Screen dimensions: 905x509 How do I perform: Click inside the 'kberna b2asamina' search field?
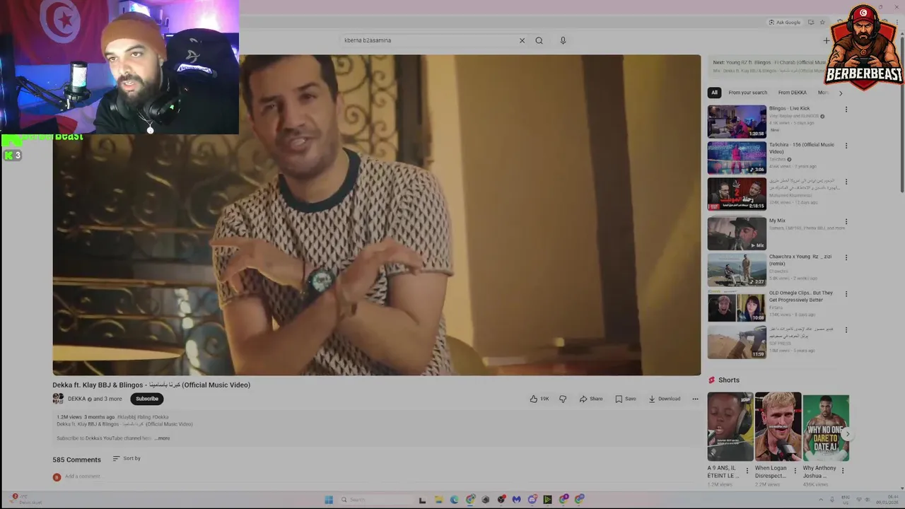[x=428, y=40]
